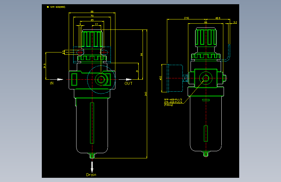The height and width of the screenshot is (182, 281).
Task: Click the 45.5 dimension text
Action: click(x=218, y=18)
